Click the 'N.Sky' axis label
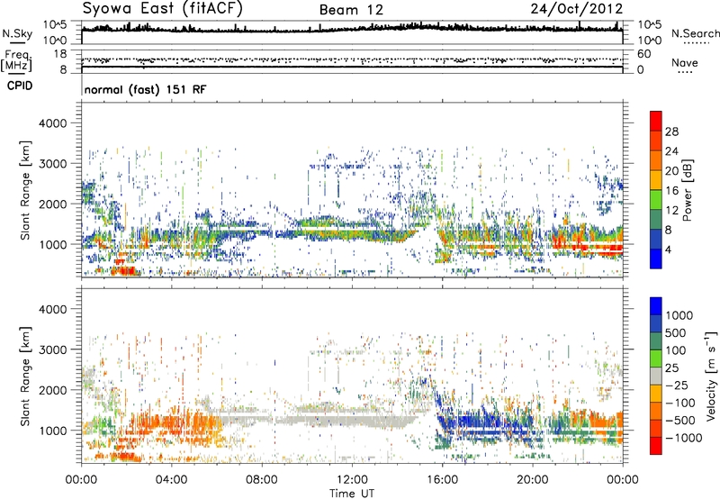Screen dimensions: 720x499 pos(17,33)
